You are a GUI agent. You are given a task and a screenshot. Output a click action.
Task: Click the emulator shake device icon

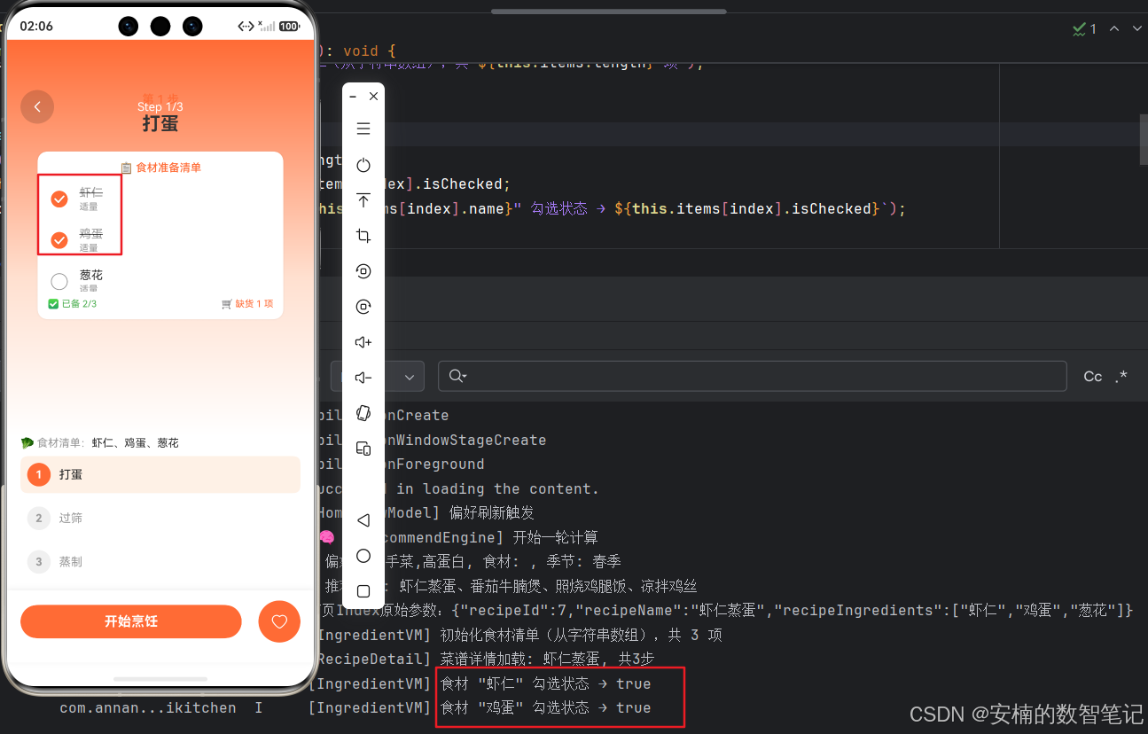[363, 413]
